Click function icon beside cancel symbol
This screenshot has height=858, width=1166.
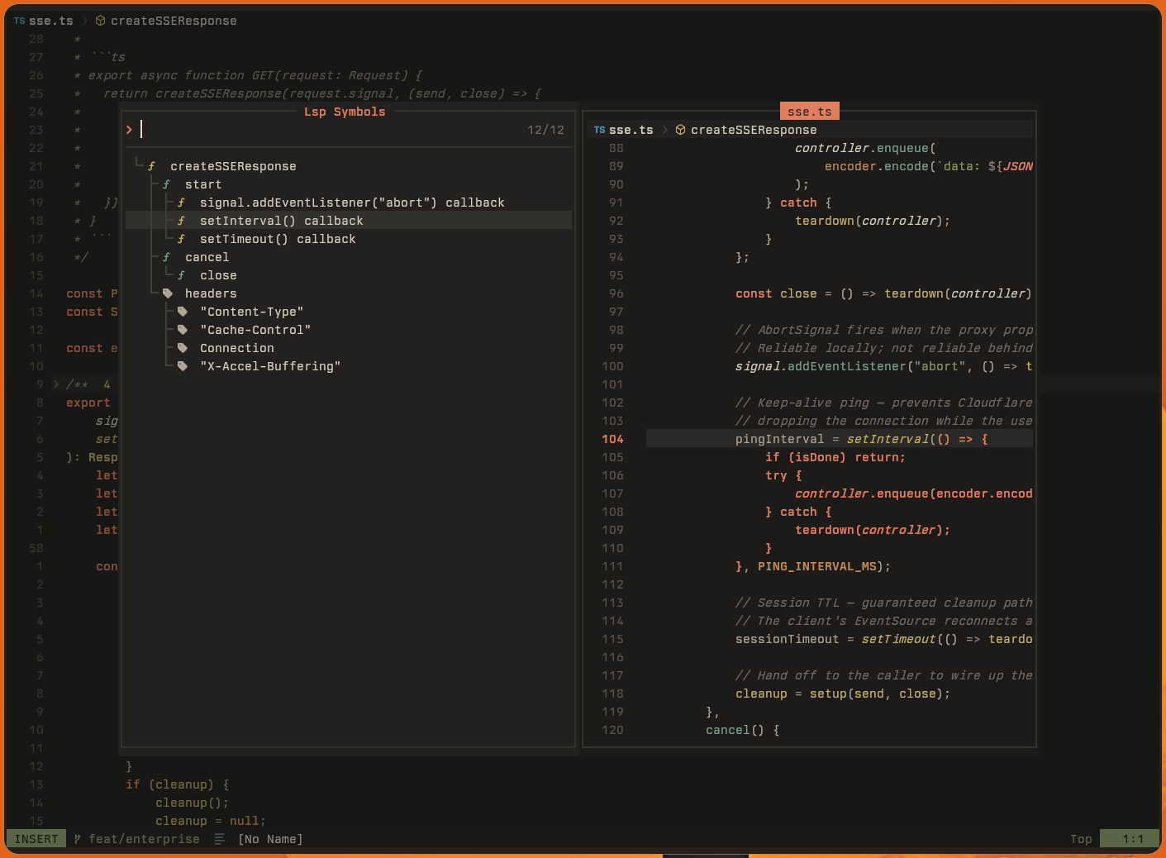coord(166,257)
